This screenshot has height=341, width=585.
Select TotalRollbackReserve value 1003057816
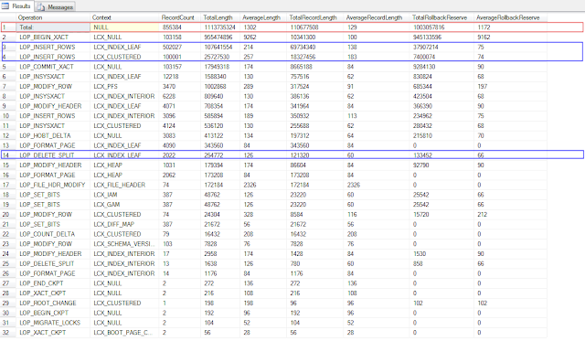[x=441, y=27]
